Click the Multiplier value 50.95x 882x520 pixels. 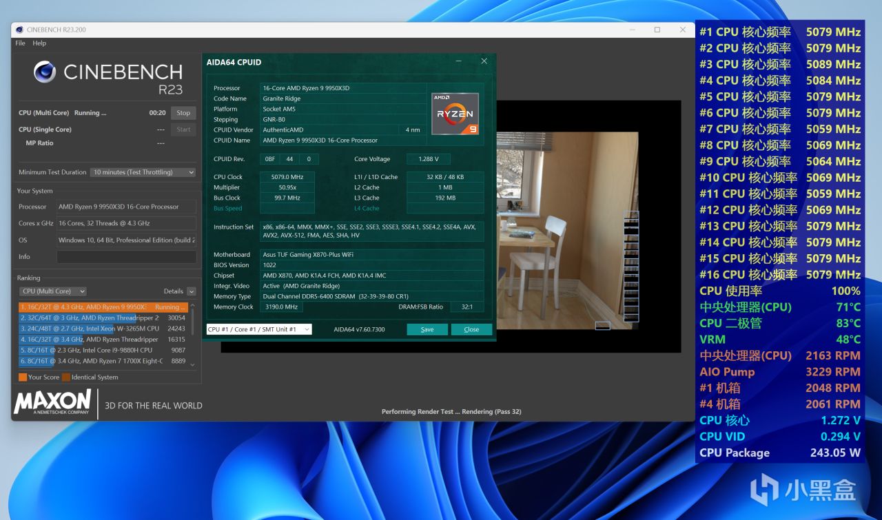(287, 187)
